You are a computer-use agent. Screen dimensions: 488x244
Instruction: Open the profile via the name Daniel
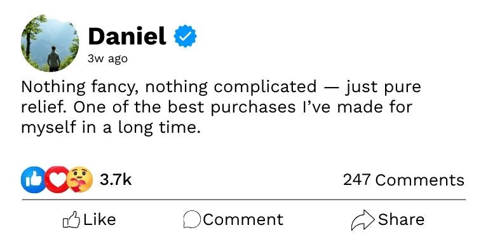pyautogui.click(x=127, y=36)
